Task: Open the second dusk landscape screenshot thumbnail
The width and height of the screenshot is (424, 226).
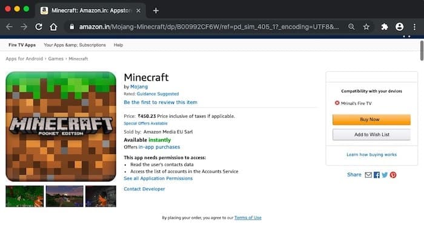Action: point(65,196)
